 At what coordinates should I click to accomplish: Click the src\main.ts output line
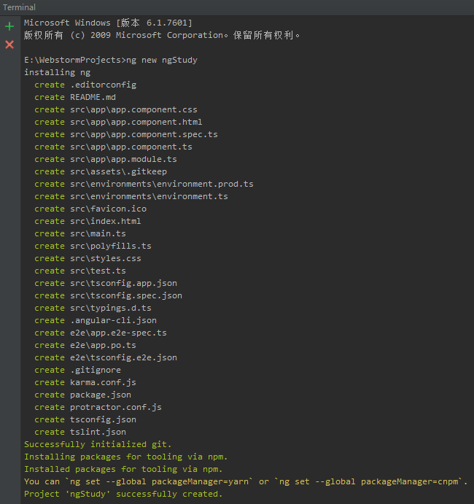pos(98,233)
